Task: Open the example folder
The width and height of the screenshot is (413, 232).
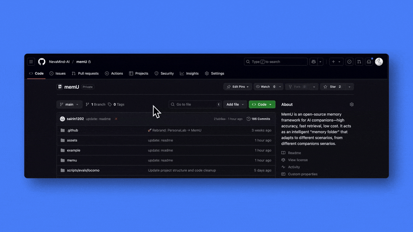Action: click(74, 150)
